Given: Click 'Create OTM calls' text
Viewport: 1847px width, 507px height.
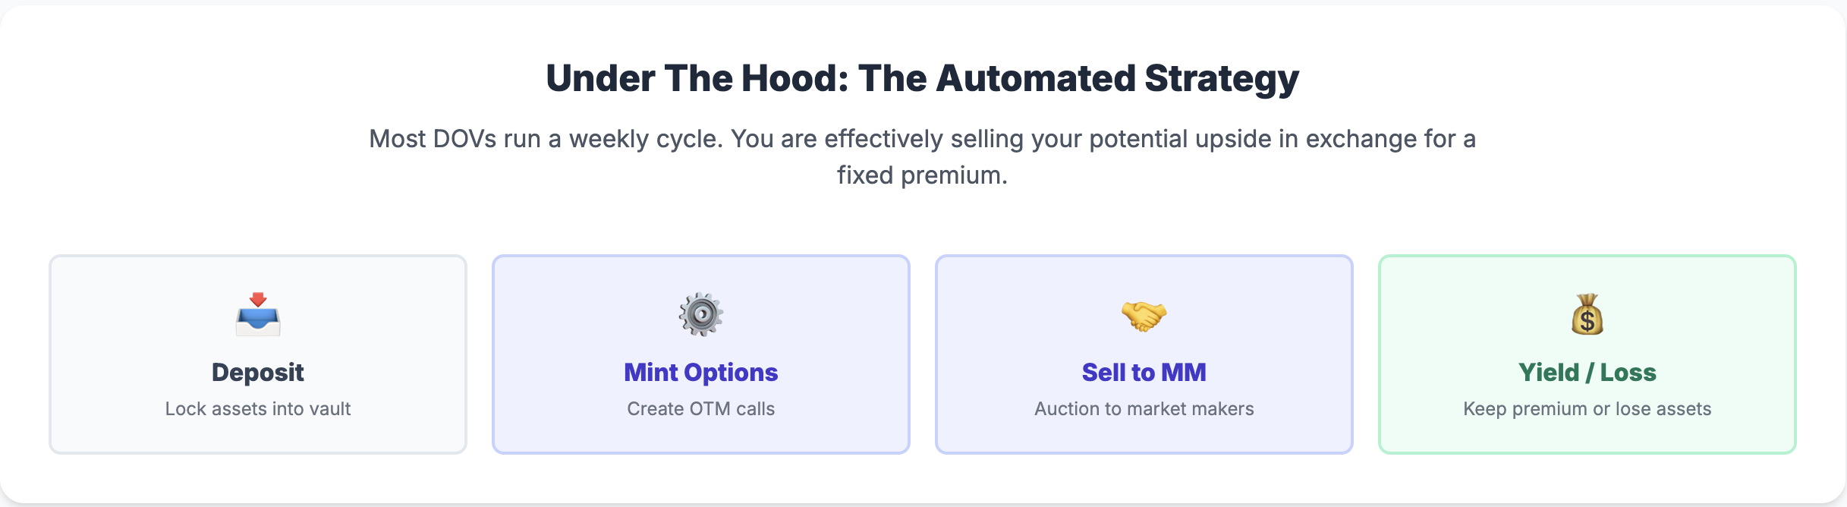Looking at the screenshot, I should [700, 409].
